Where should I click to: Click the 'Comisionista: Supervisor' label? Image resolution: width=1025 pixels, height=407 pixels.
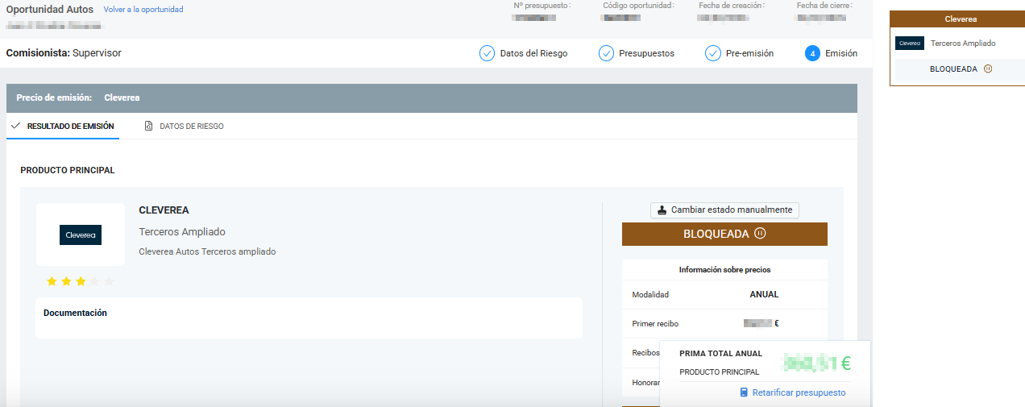pyautogui.click(x=64, y=53)
